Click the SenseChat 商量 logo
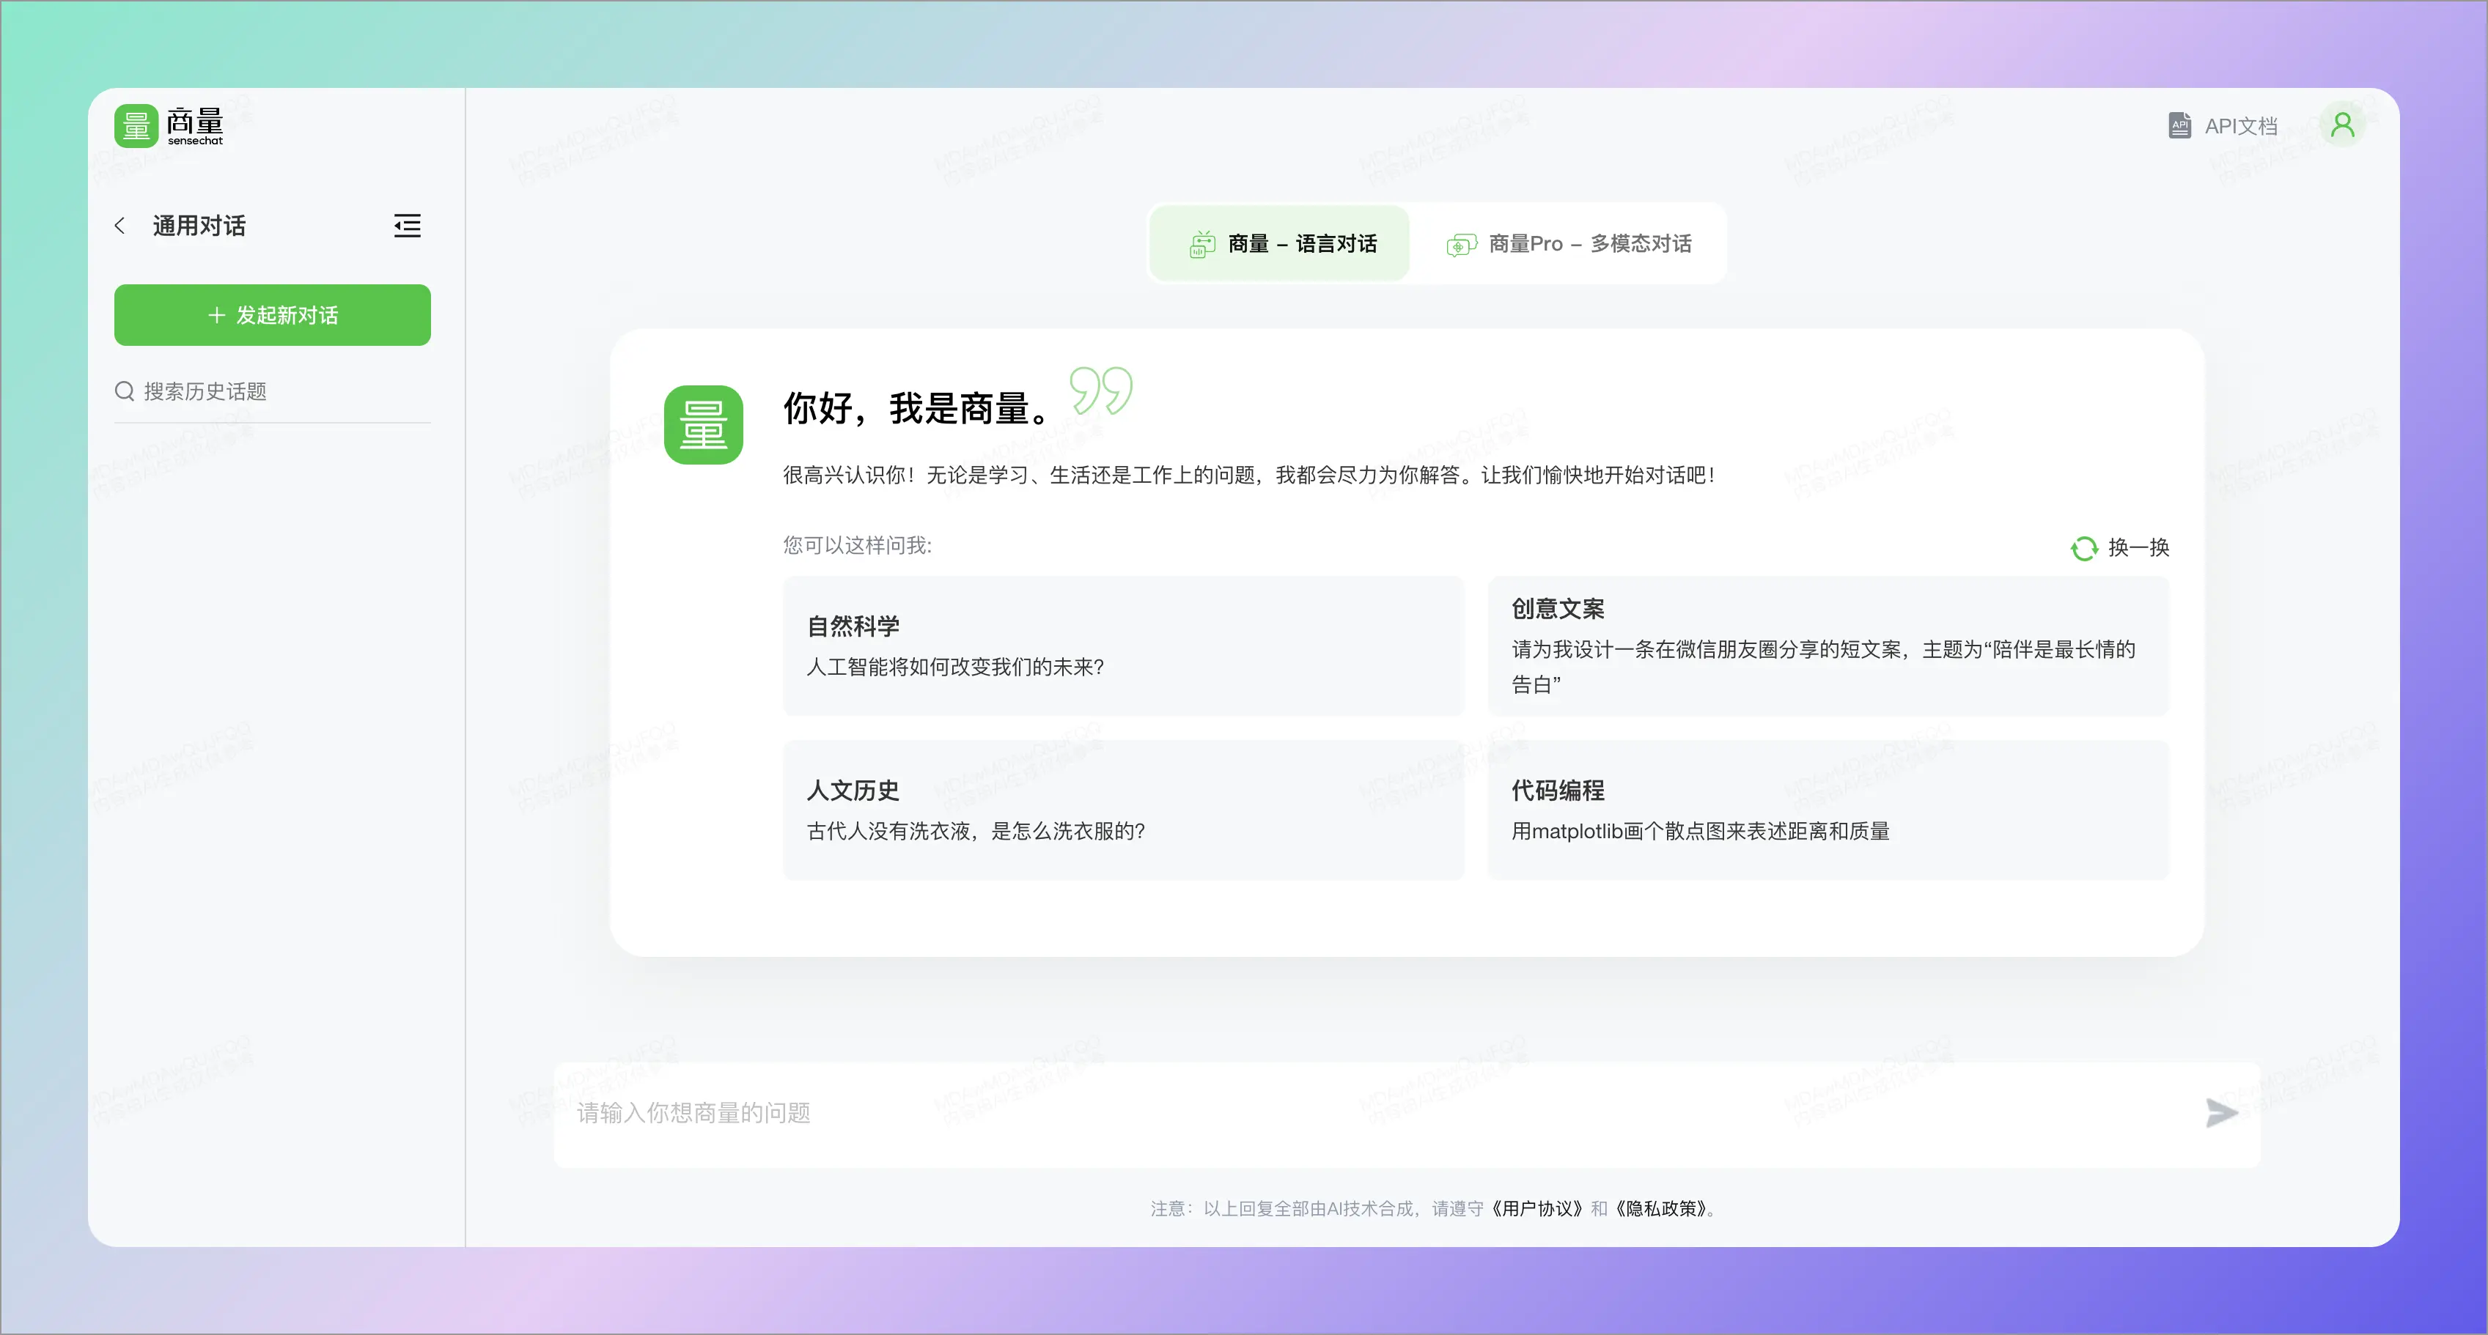This screenshot has height=1335, width=2488. 169,127
